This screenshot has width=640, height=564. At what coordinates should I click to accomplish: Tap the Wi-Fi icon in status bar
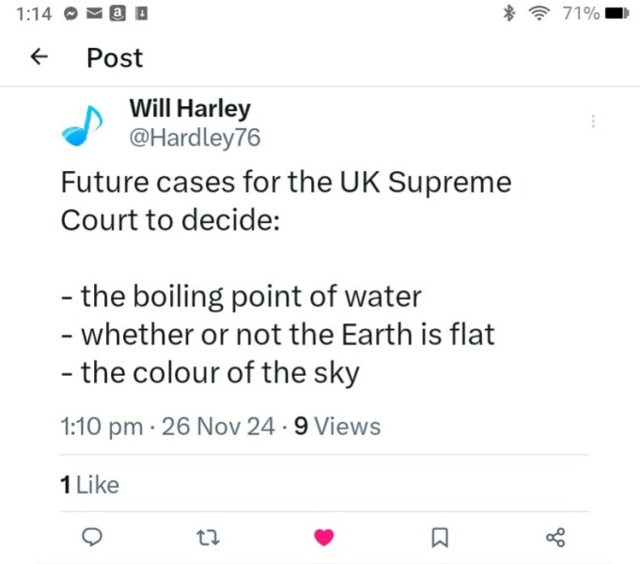pos(539,13)
